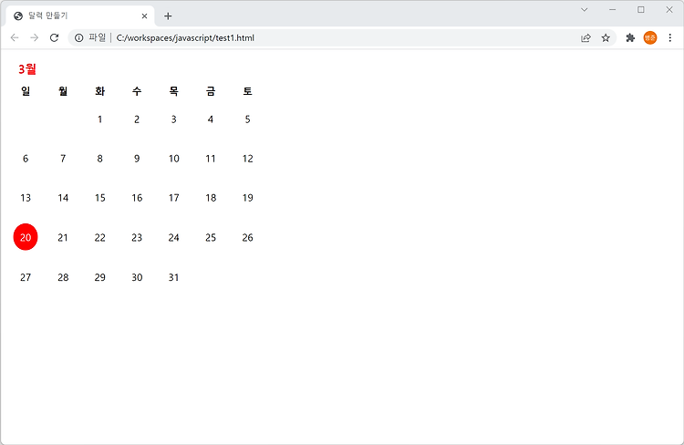The height and width of the screenshot is (445, 684).
Task: Open a new tab with plus
Action: coord(168,16)
